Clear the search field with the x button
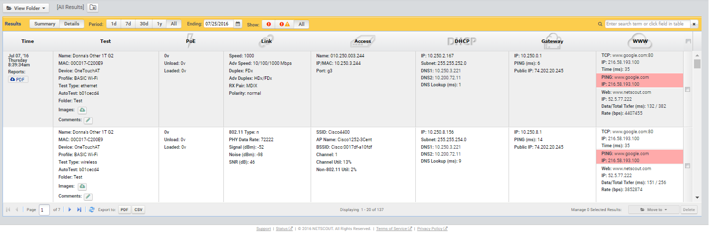709x233 pixels. pyautogui.click(x=694, y=24)
